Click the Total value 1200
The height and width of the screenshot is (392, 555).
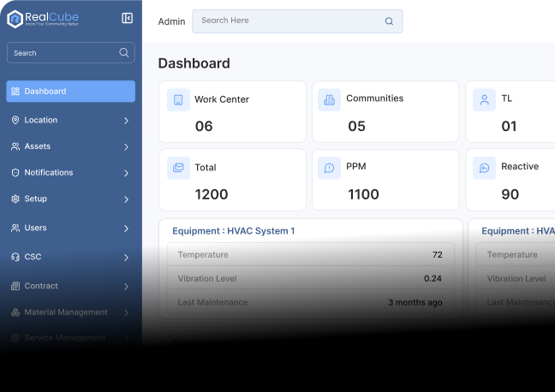click(x=212, y=194)
